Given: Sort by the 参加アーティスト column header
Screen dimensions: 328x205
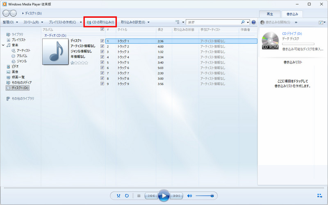Looking at the screenshot, I should [219, 30].
